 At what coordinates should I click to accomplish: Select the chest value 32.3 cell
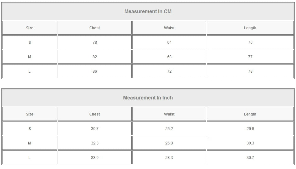94,143
